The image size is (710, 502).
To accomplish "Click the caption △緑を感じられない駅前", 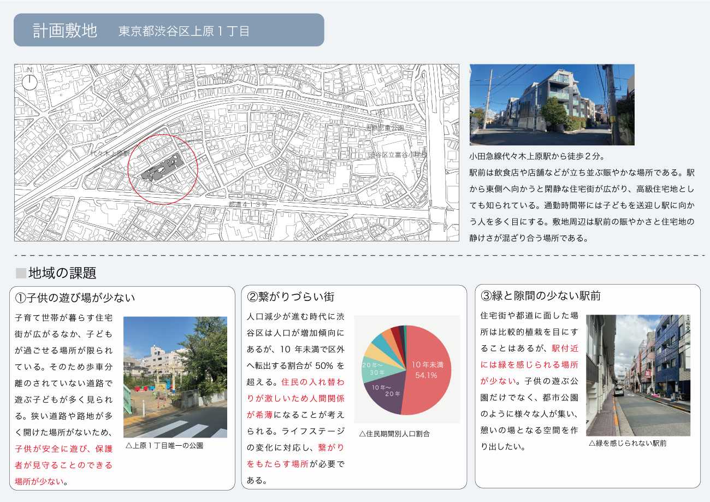I will [628, 443].
